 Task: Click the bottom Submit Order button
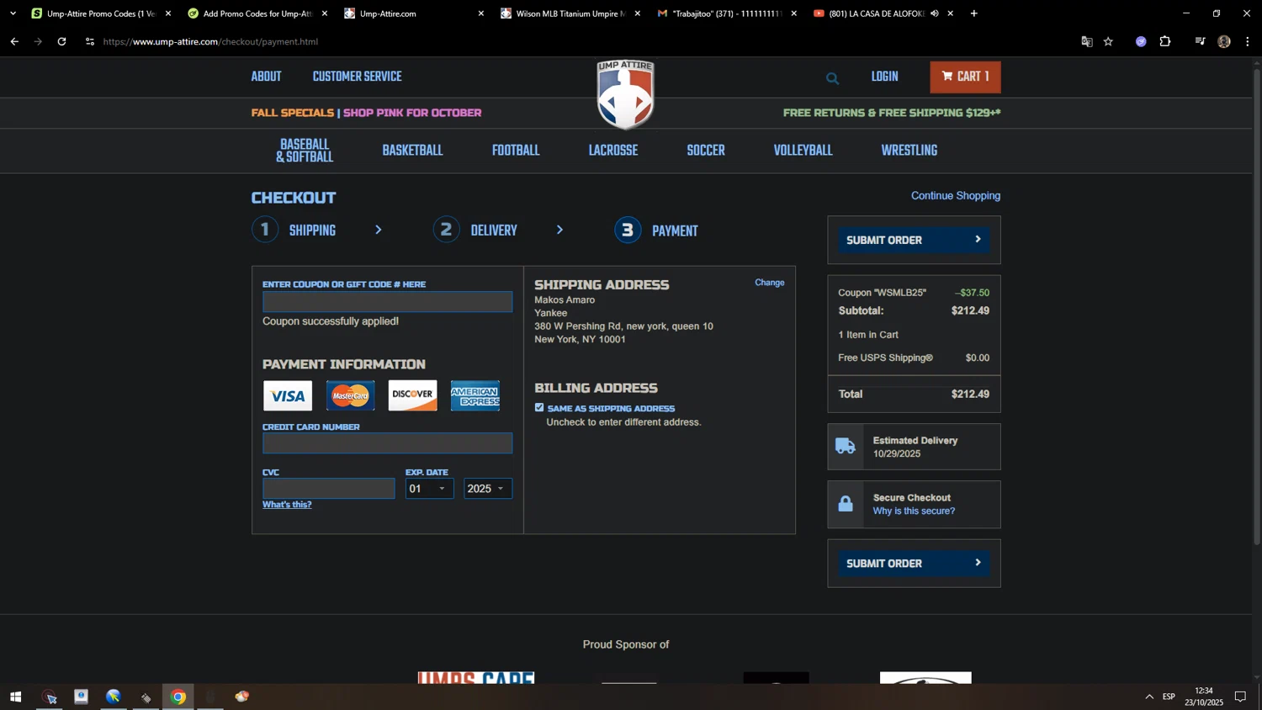[914, 564]
